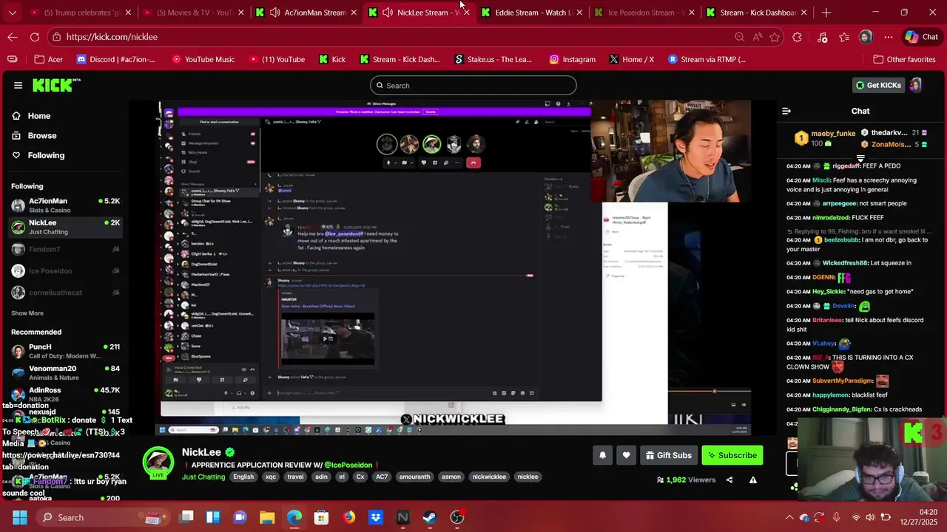Open recommended channel PuncH

(x=65, y=351)
